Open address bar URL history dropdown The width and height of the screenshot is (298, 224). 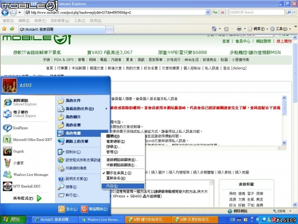[x=208, y=13]
